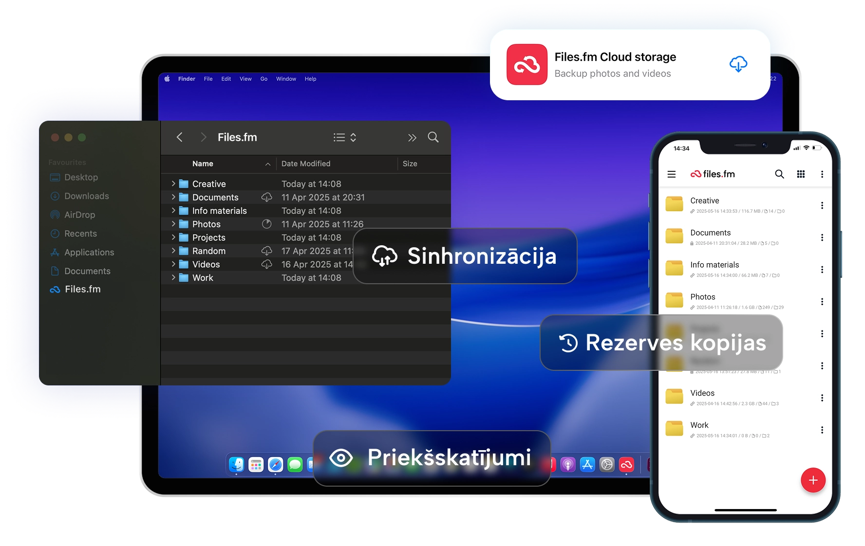Click cloud download icon beside Random row

tap(267, 251)
